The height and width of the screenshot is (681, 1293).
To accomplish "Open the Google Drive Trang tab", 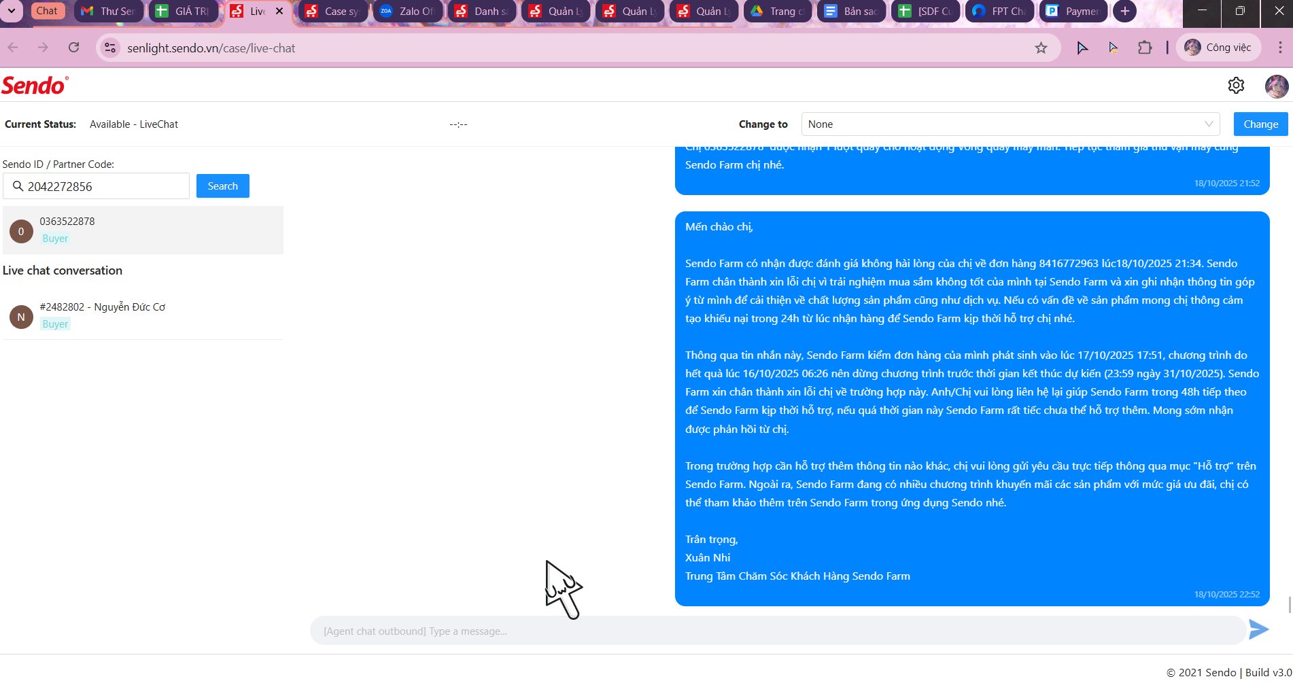I will 778,11.
